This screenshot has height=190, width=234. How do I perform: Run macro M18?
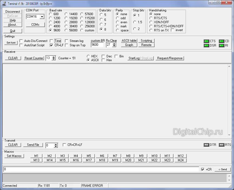[102, 160]
